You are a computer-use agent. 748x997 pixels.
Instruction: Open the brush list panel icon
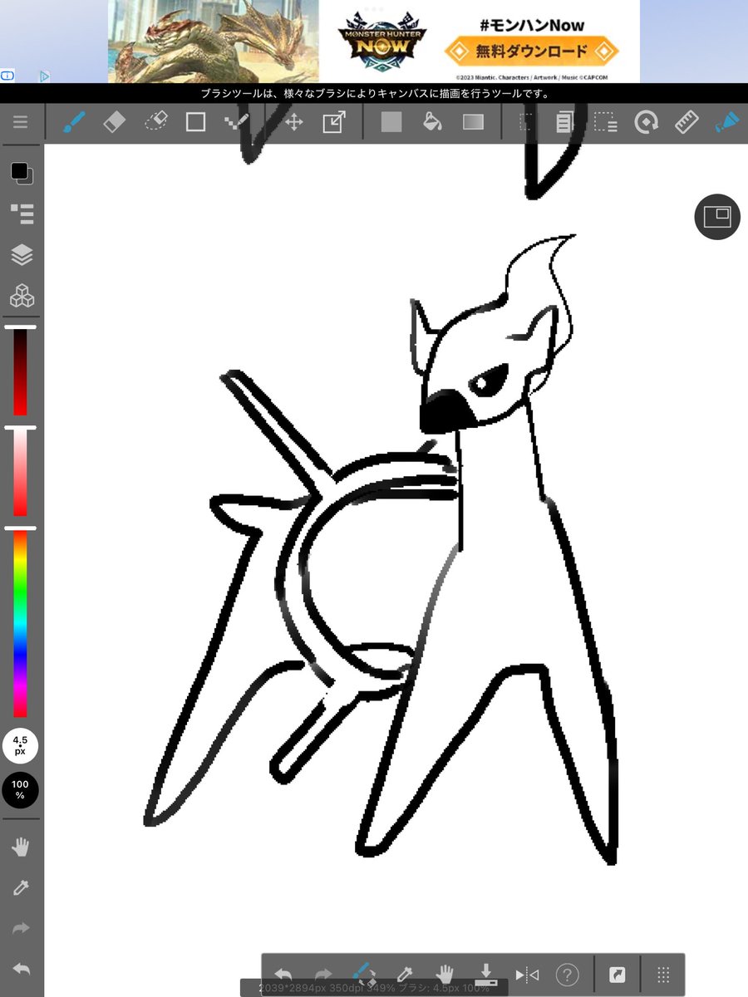22,214
